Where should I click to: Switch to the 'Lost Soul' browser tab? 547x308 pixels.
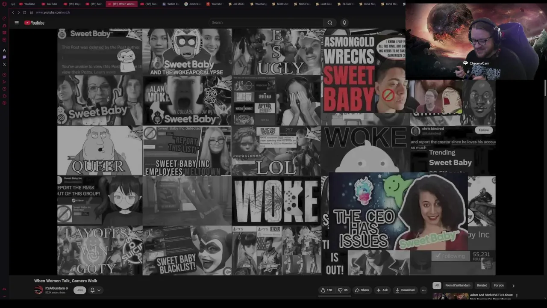pos(323,4)
